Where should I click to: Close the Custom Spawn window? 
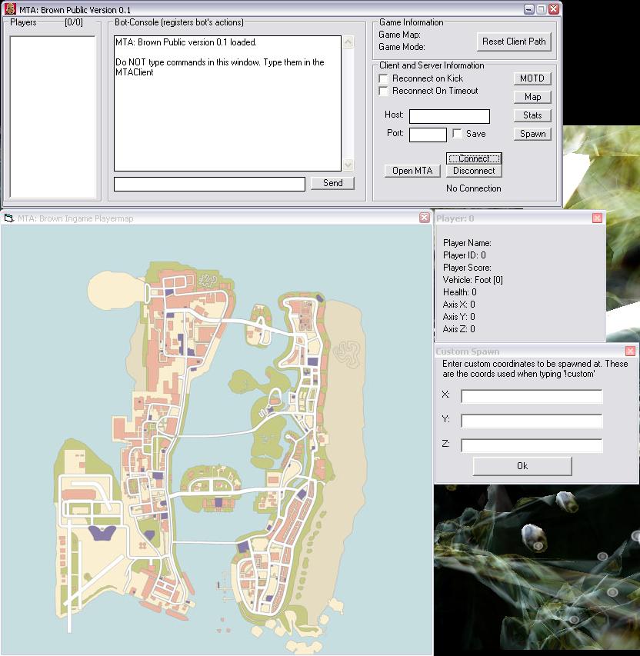click(630, 351)
